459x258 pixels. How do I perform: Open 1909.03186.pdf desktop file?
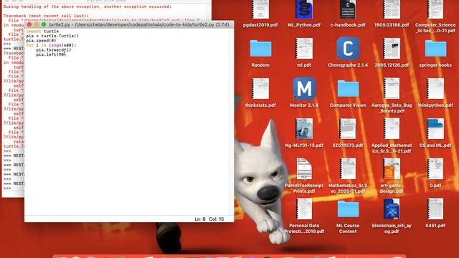tap(392, 9)
